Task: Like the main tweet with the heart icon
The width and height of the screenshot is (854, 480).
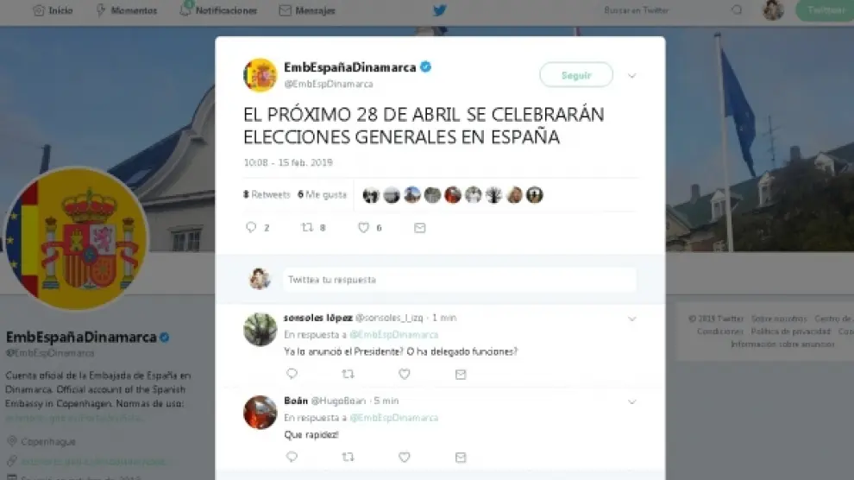Action: 363,228
